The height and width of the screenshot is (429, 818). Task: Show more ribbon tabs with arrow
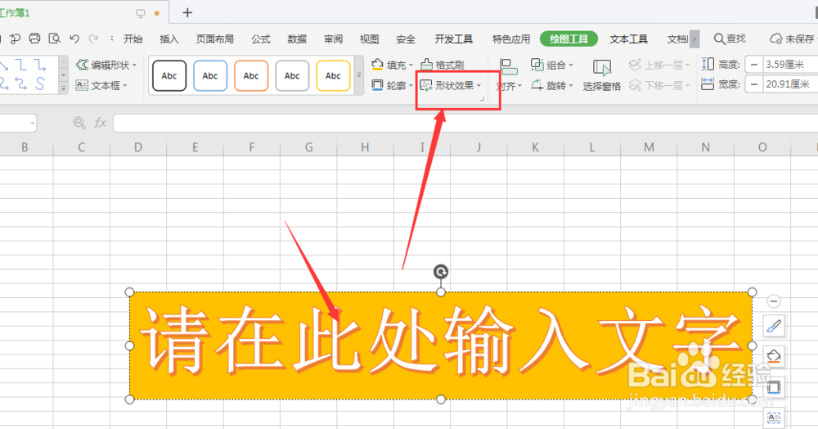694,38
